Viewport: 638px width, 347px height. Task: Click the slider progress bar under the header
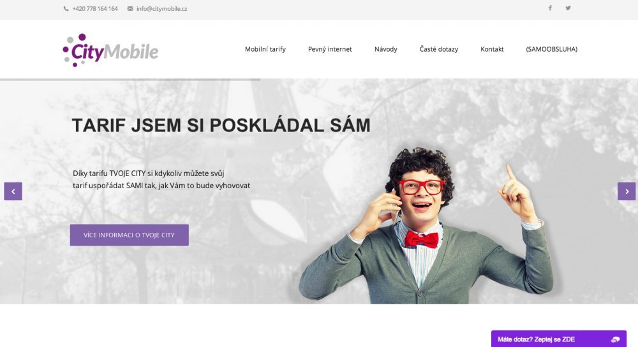pyautogui.click(x=130, y=80)
